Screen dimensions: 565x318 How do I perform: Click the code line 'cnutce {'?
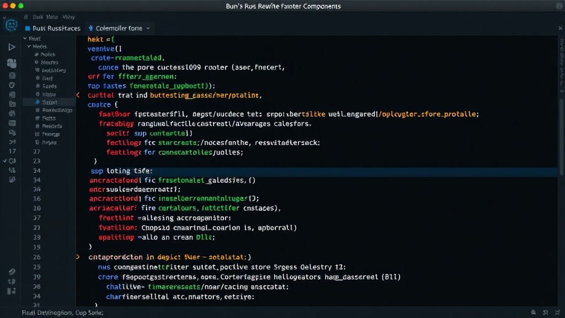pos(103,104)
